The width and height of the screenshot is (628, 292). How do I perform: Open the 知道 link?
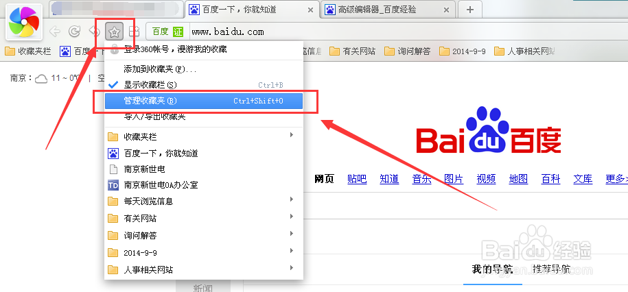click(389, 179)
